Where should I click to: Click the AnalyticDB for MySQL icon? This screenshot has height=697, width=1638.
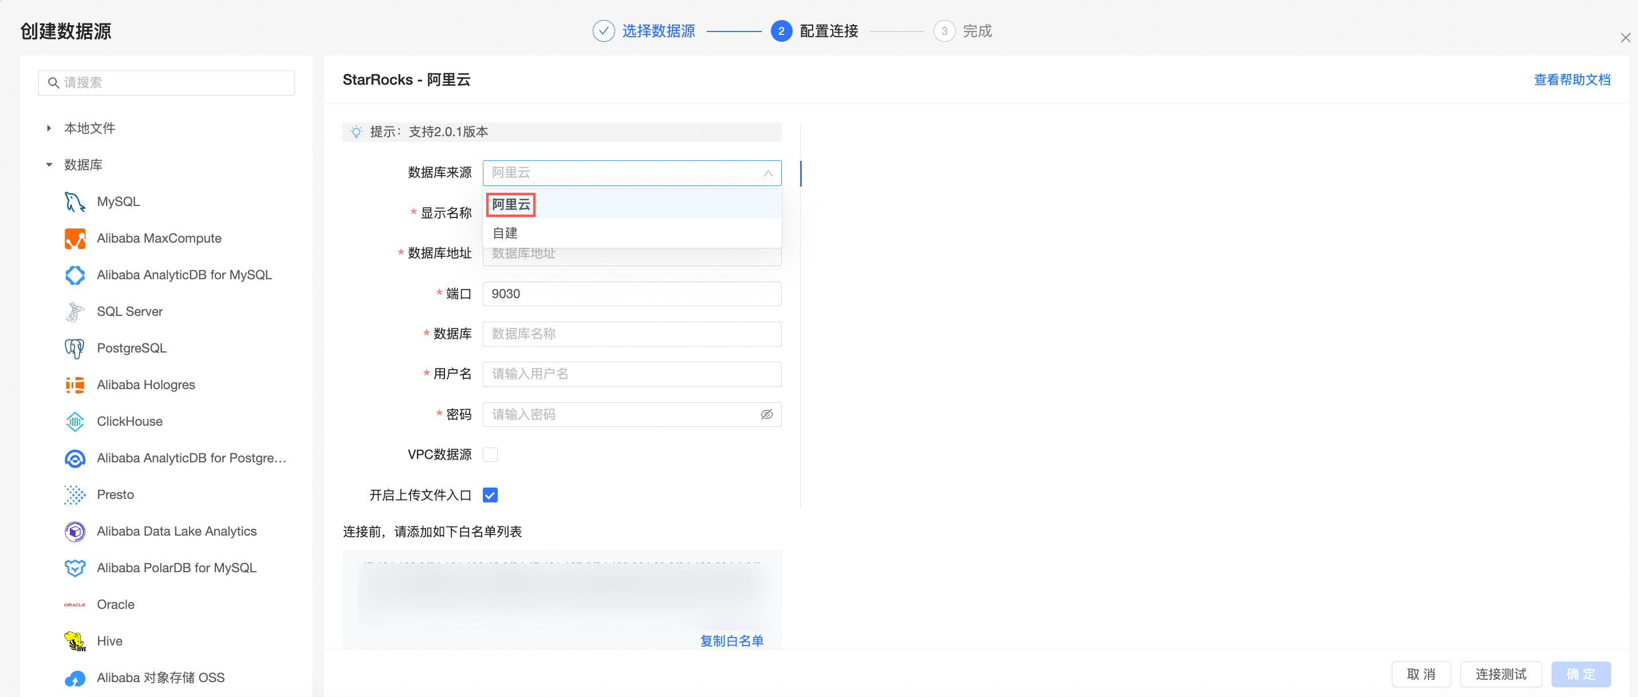75,275
